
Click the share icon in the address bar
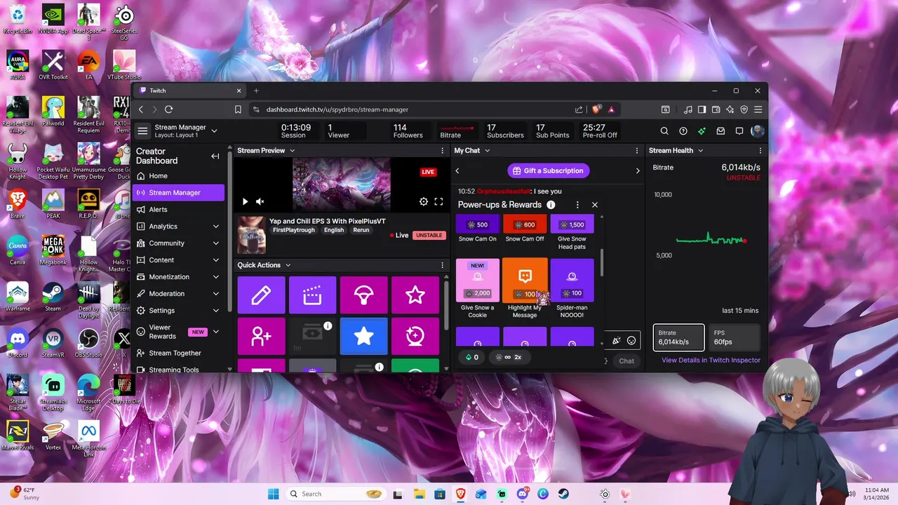579,109
